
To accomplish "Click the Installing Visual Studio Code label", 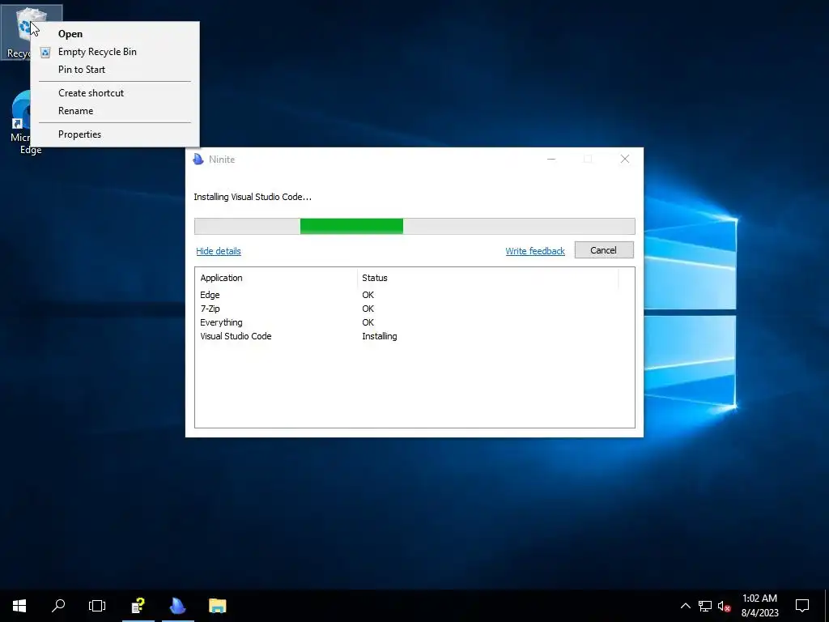I will click(253, 197).
